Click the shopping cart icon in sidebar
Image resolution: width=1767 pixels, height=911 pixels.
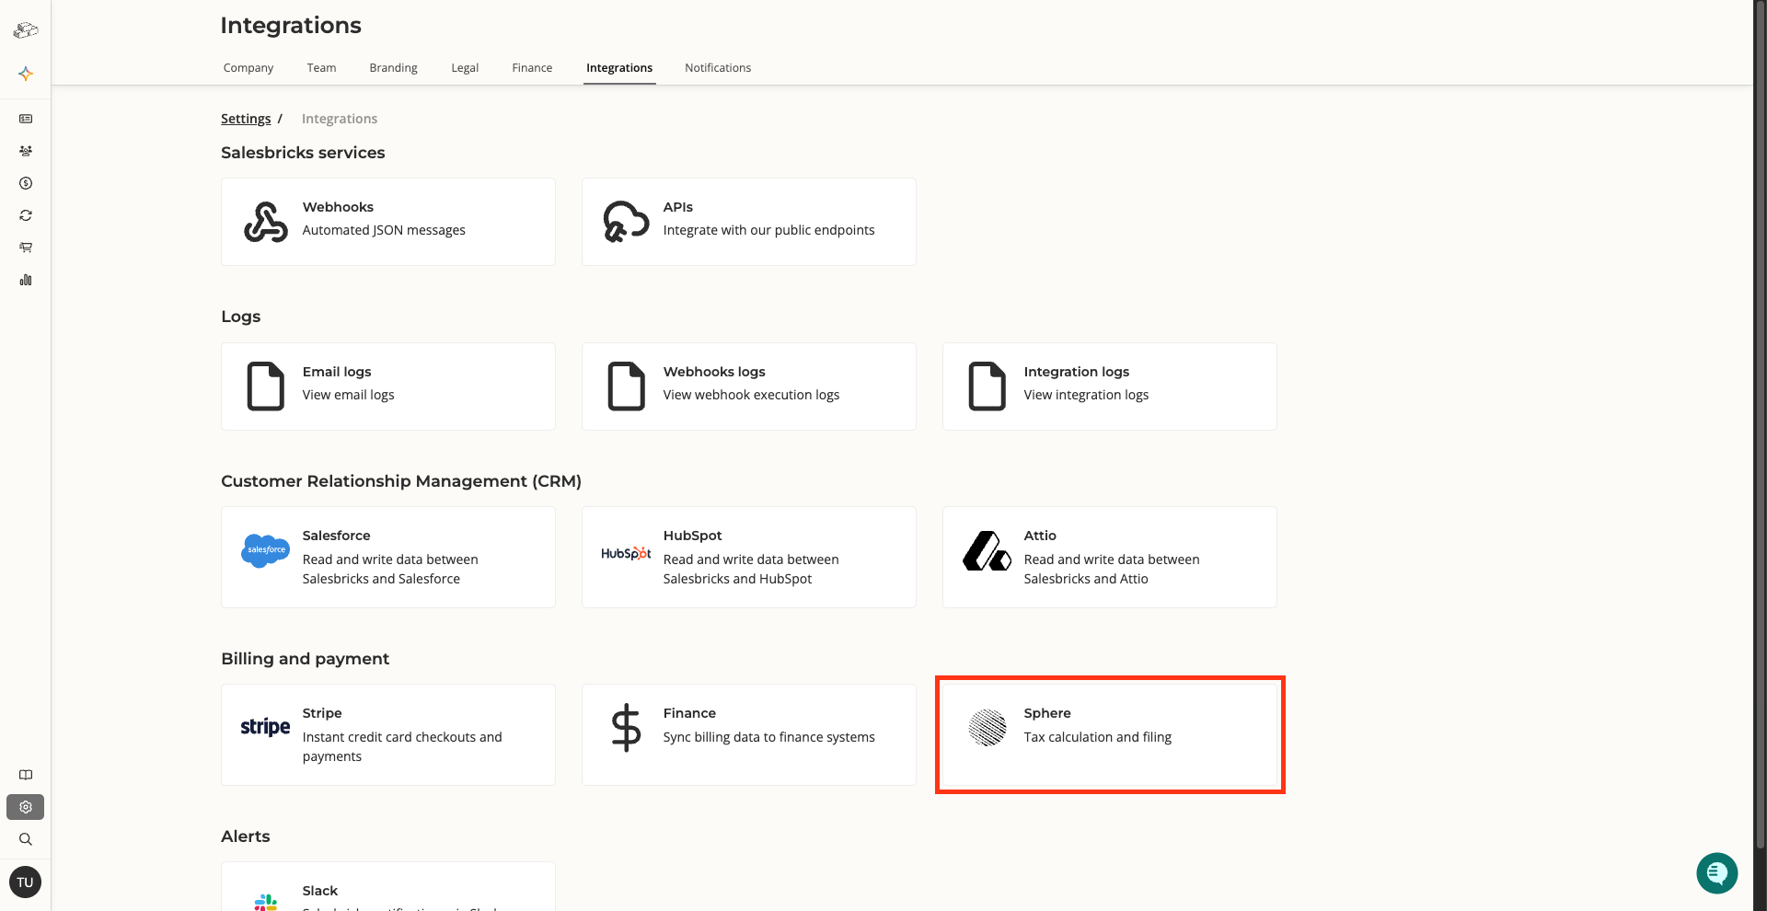(x=26, y=248)
